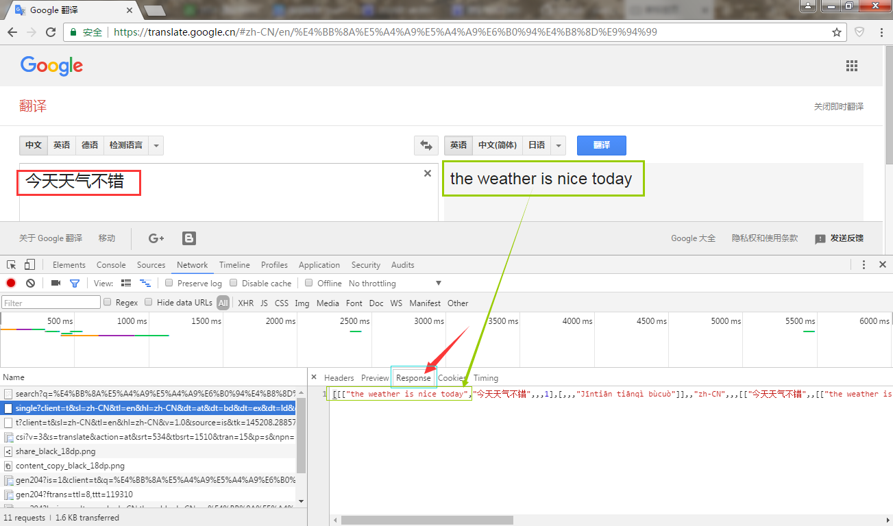Close the DevTools panel

[883, 264]
